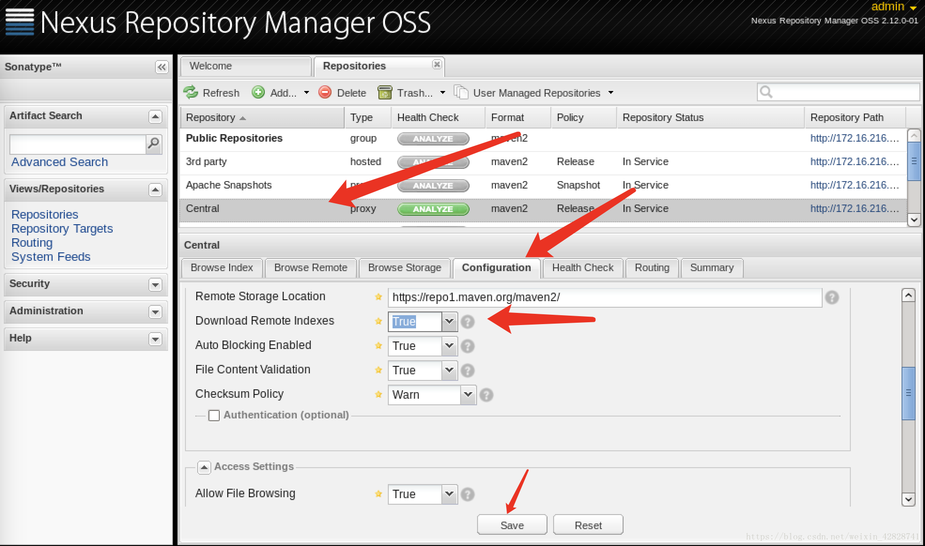Viewport: 925px width, 546px height.
Task: Focus the Remote Storage Location field
Action: point(605,297)
